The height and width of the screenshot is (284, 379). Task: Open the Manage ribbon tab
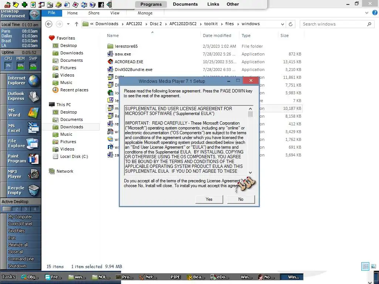[145, 13]
